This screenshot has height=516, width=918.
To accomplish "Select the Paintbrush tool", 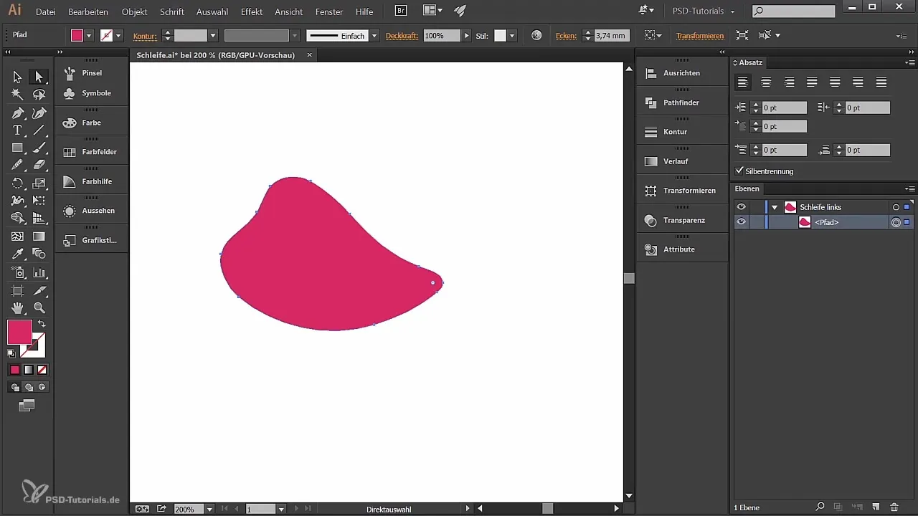I will tap(39, 148).
